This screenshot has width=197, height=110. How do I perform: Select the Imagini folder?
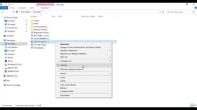click(36, 20)
